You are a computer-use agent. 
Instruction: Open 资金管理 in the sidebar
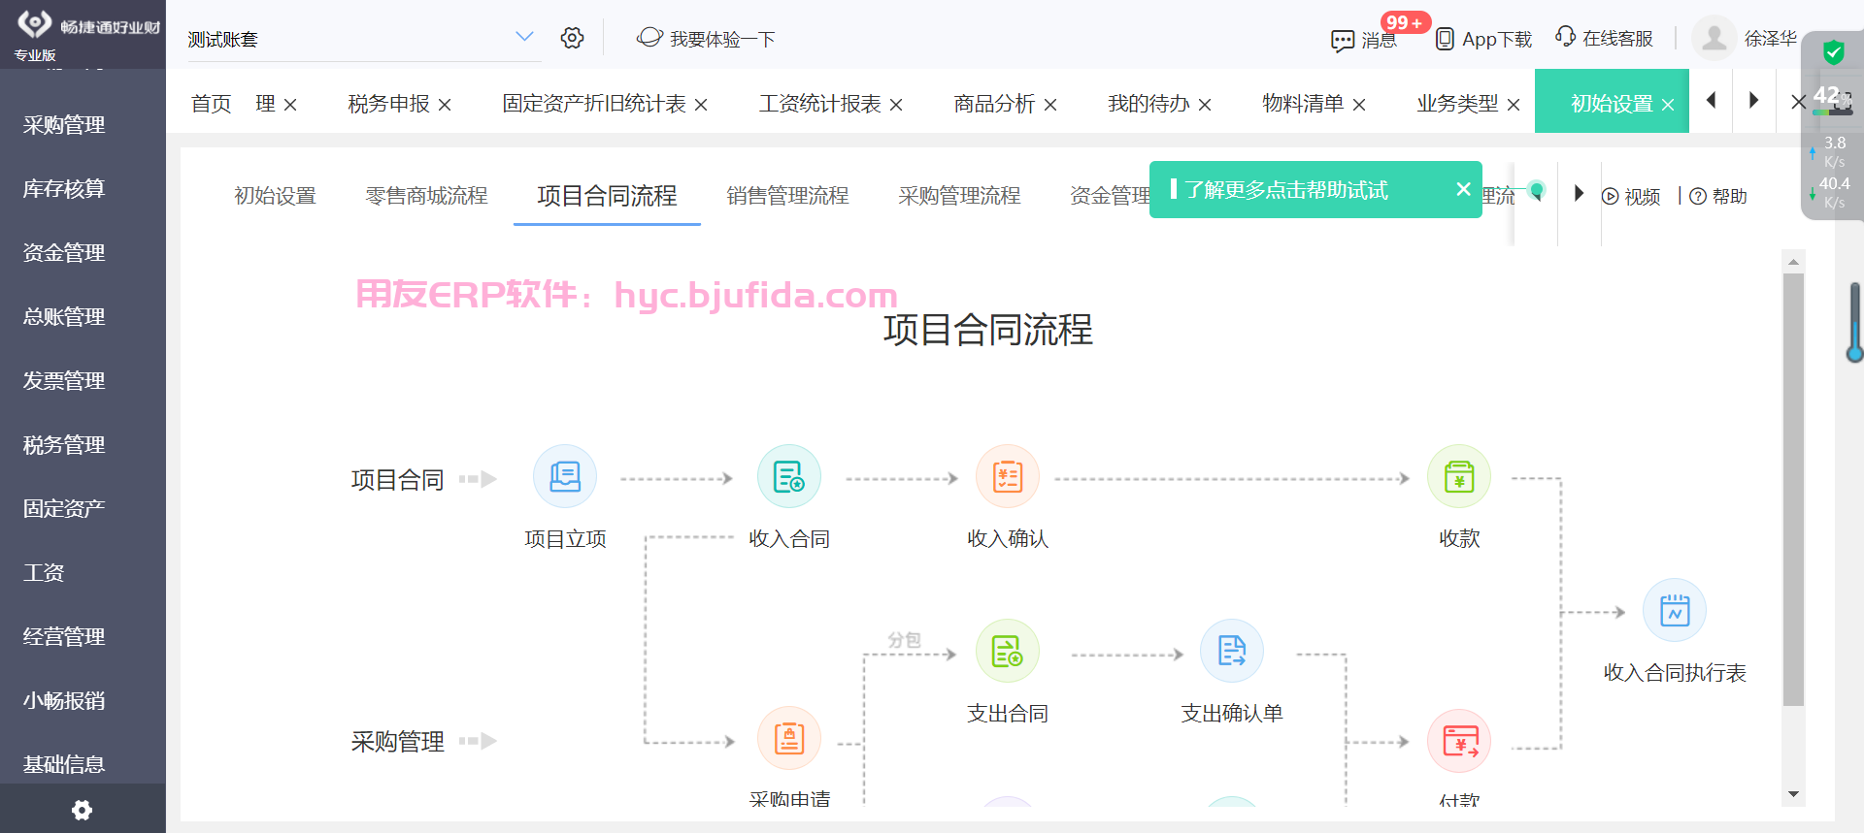[x=64, y=253]
